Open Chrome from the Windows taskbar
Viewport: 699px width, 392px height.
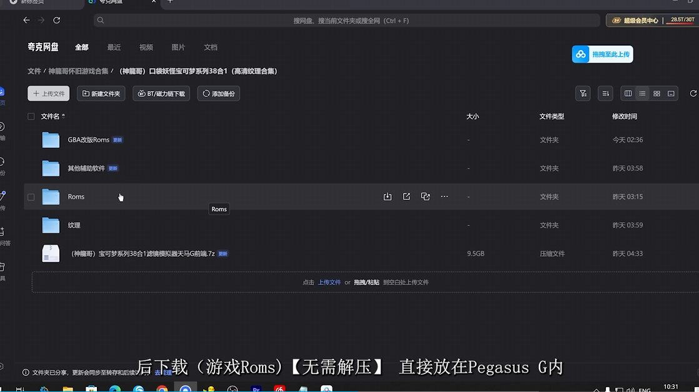click(x=162, y=388)
